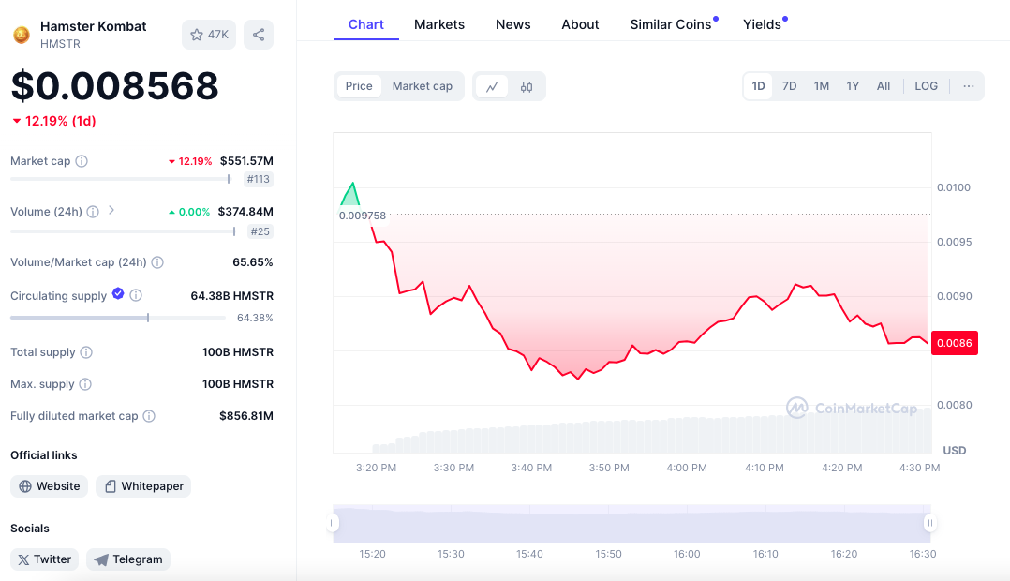
Task: Set timeframe to 1D
Action: coord(758,86)
